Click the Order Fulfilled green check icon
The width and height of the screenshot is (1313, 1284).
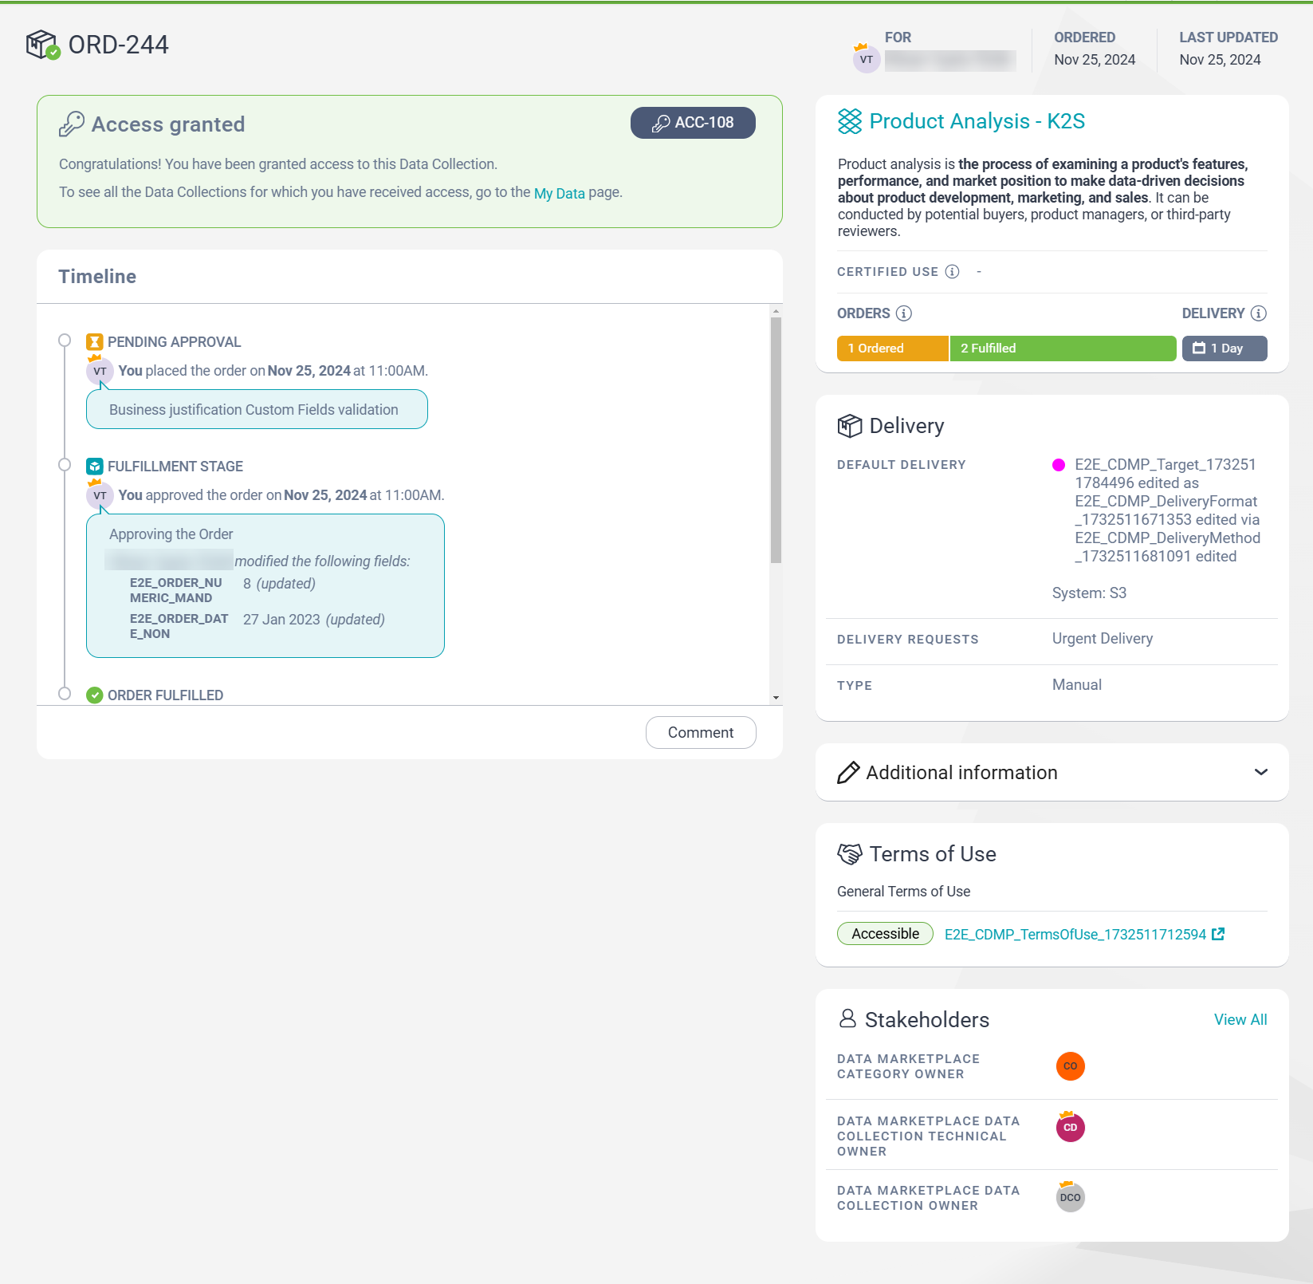95,695
